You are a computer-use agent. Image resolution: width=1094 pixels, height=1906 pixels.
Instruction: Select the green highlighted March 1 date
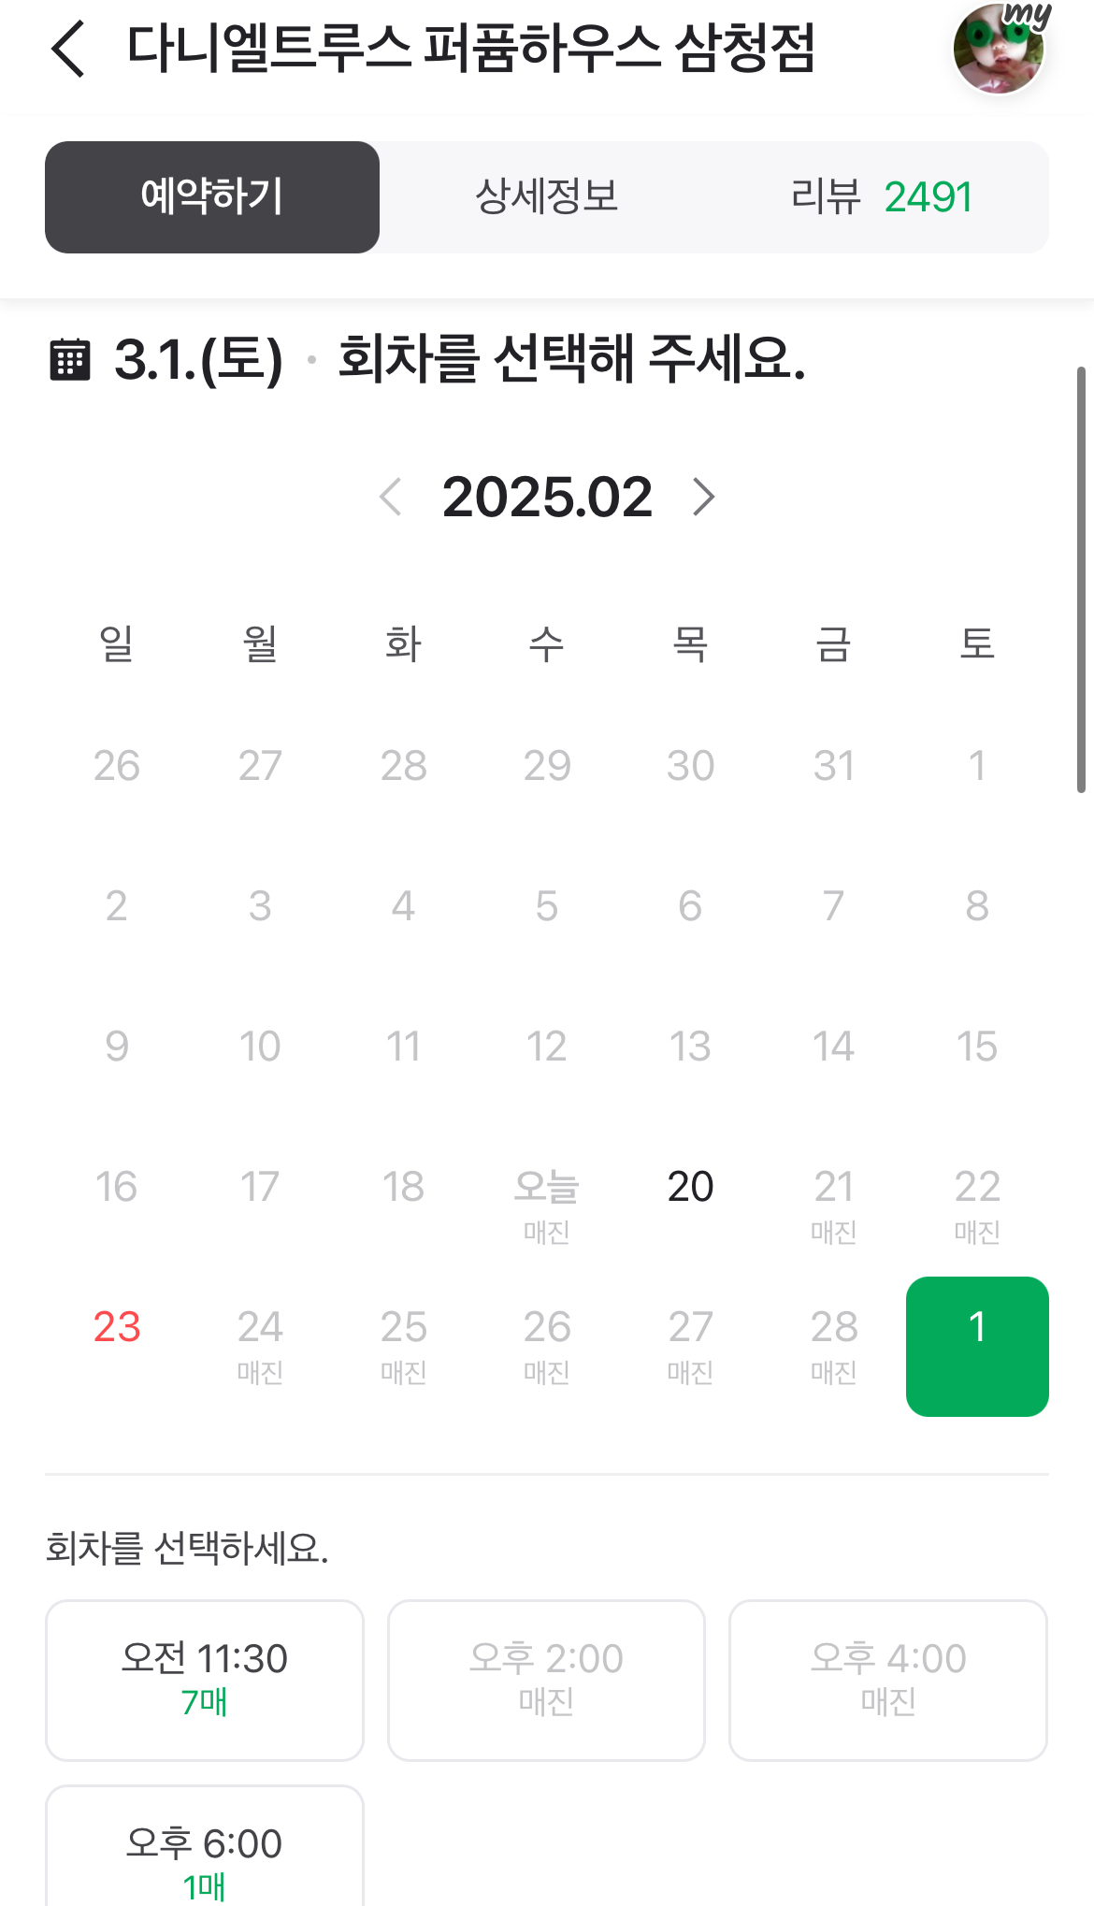click(x=977, y=1346)
